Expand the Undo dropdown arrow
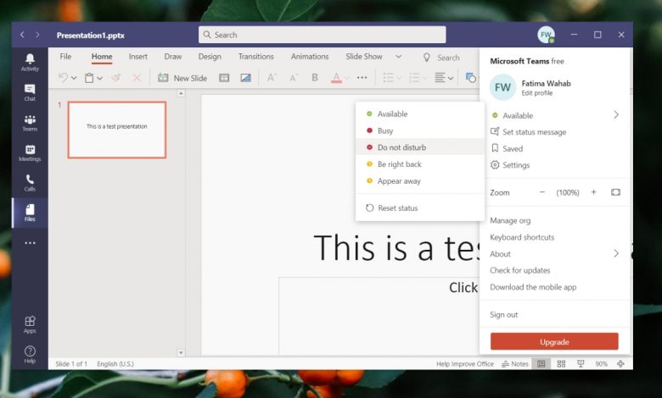 [x=74, y=78]
